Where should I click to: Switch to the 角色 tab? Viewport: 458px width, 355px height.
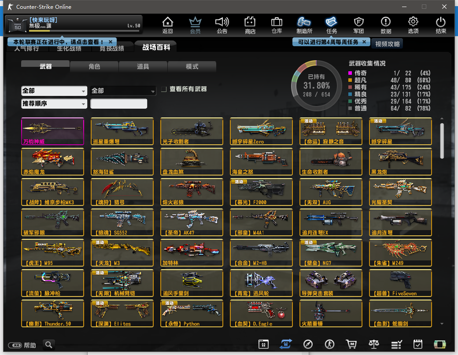click(x=94, y=66)
